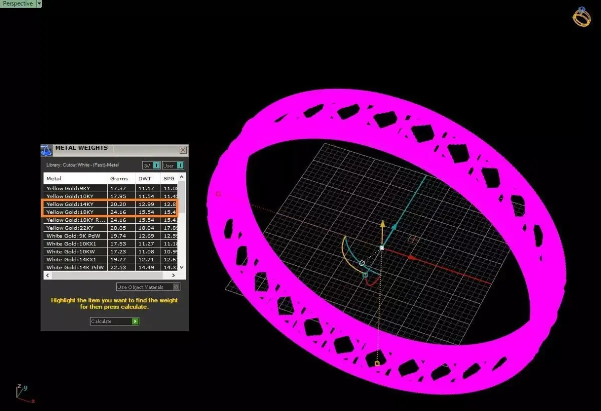Click the 19.74 grams value
The height and width of the screenshot is (411, 601).
click(118, 236)
